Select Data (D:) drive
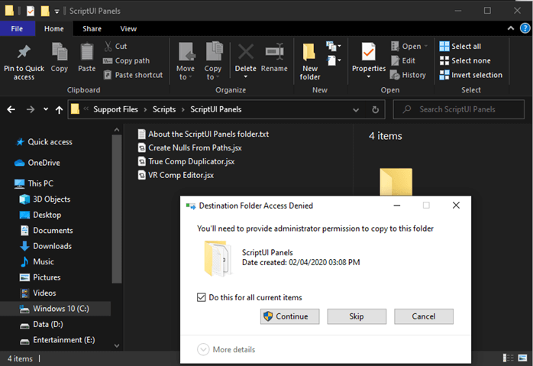The width and height of the screenshot is (533, 366). click(x=41, y=324)
